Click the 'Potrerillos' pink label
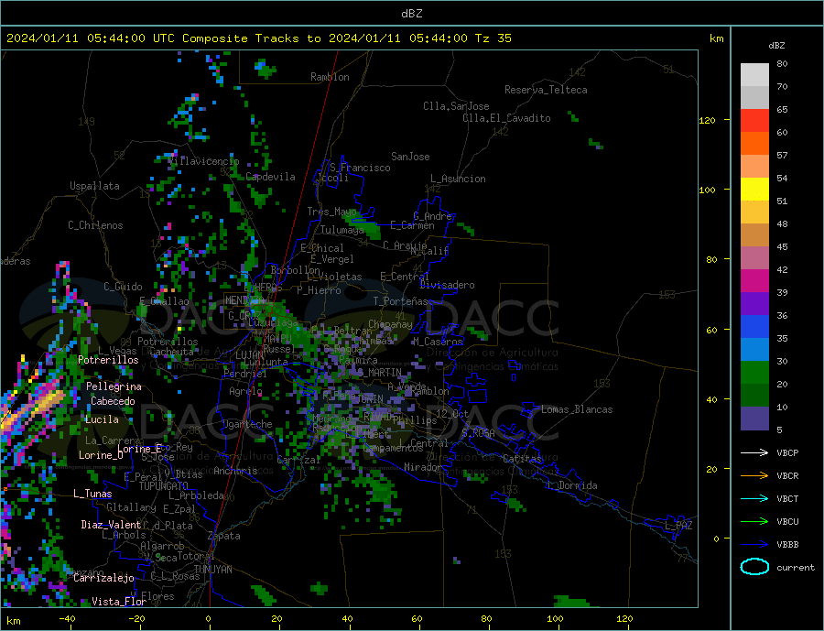Viewport: 824px width, 631px height. point(108,360)
